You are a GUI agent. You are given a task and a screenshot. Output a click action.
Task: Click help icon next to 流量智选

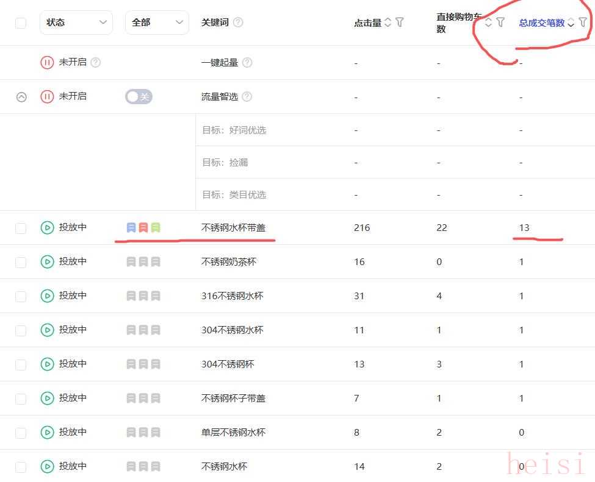tap(247, 96)
